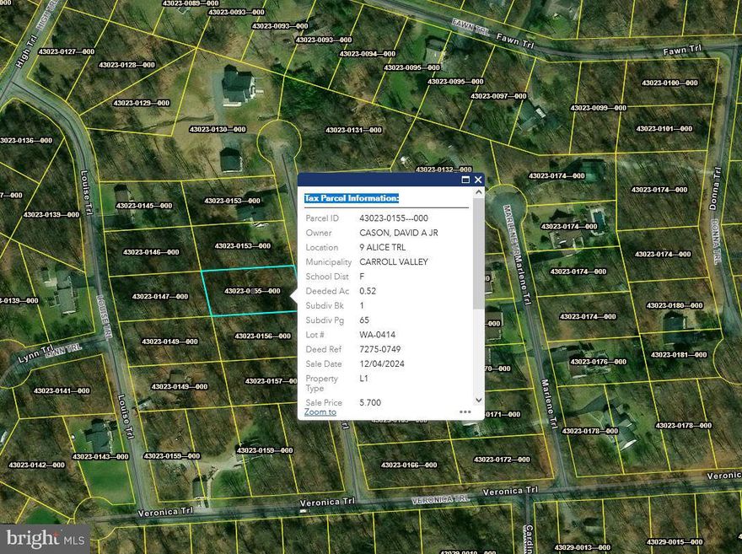The height and width of the screenshot is (554, 742).
Task: Click the Zoom to link
Action: tap(320, 411)
